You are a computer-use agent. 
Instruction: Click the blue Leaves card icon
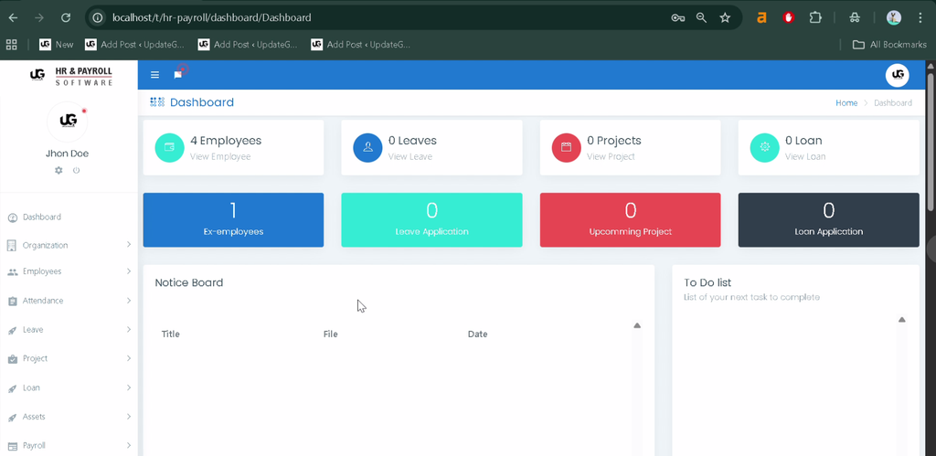pos(367,147)
